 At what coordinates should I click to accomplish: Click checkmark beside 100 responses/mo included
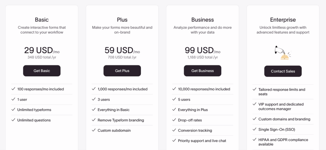point(13,89)
